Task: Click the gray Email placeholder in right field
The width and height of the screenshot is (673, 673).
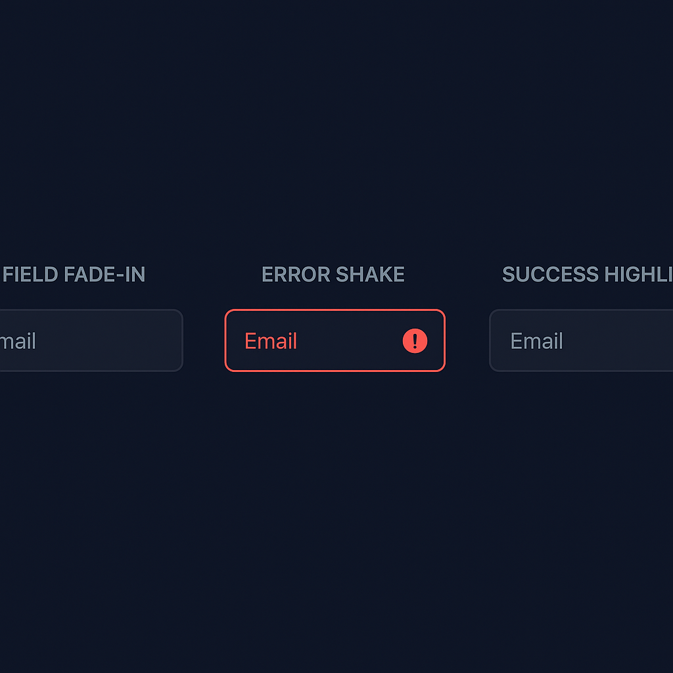Action: coord(536,341)
